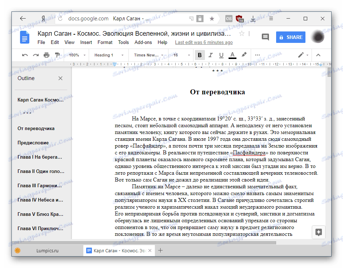Click the browser back arrow
The height and width of the screenshot is (268, 343).
pos(23,19)
